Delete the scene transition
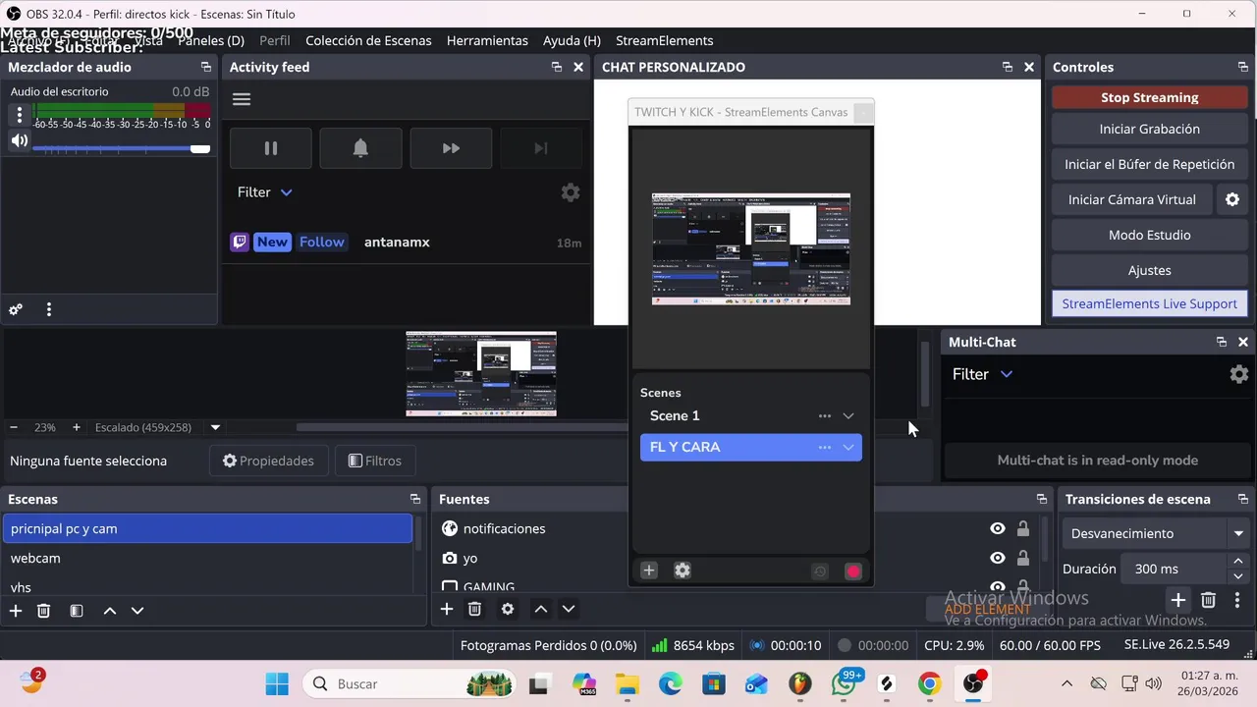The width and height of the screenshot is (1257, 707). (1208, 600)
